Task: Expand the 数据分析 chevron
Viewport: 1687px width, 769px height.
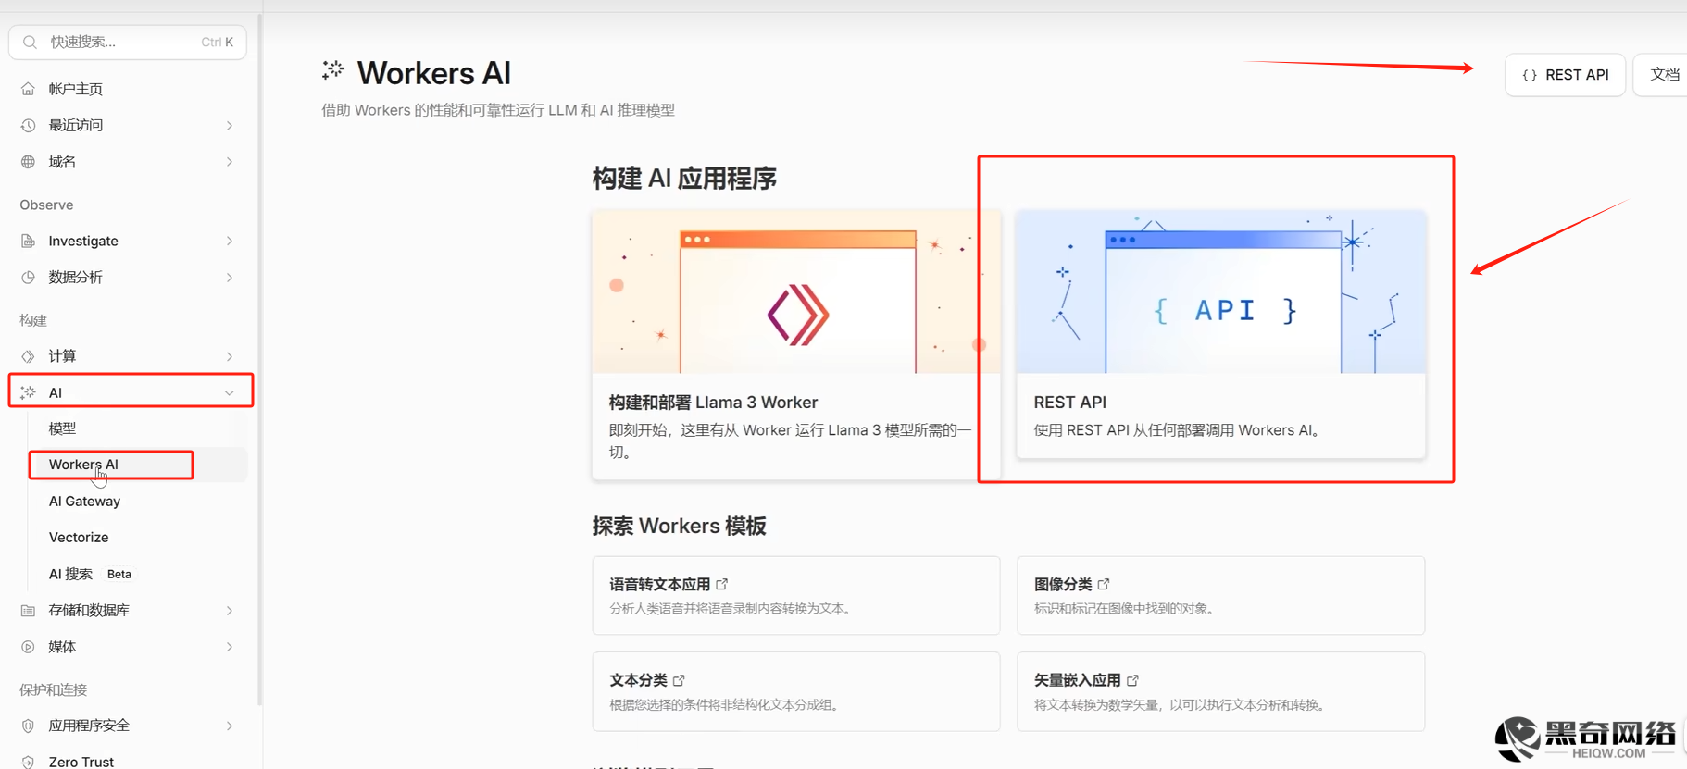Action: click(x=230, y=277)
